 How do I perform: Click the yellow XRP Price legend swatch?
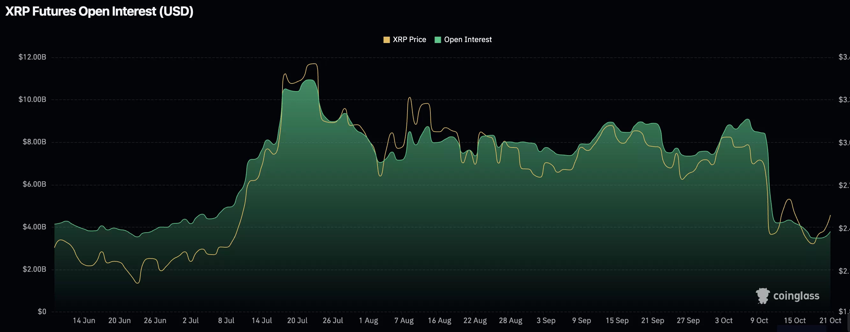(x=386, y=40)
